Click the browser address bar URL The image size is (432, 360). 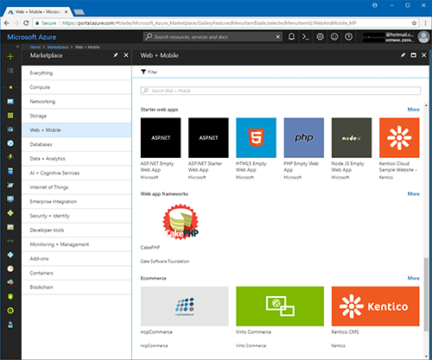tap(209, 23)
